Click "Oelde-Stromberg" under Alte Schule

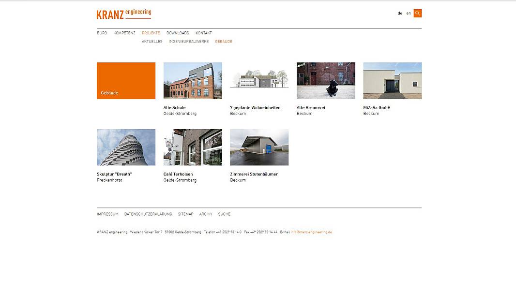(x=180, y=114)
